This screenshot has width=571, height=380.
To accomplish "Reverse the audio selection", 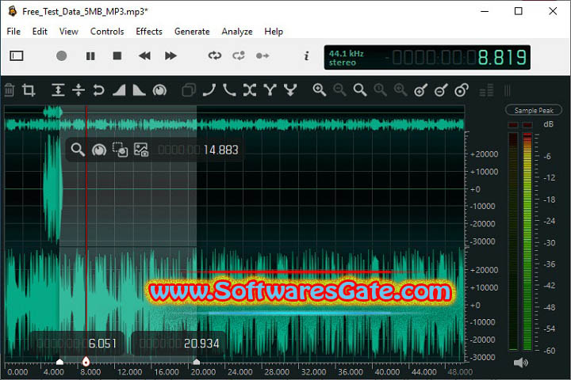I will (98, 89).
